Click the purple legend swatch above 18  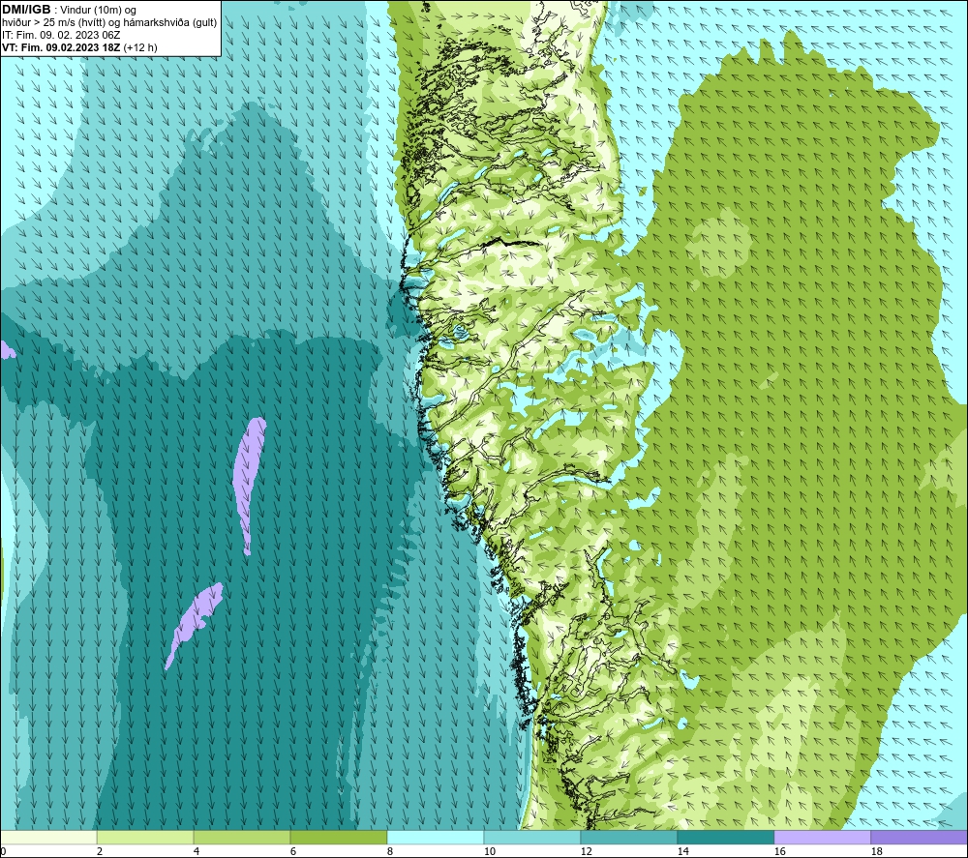[920, 837]
